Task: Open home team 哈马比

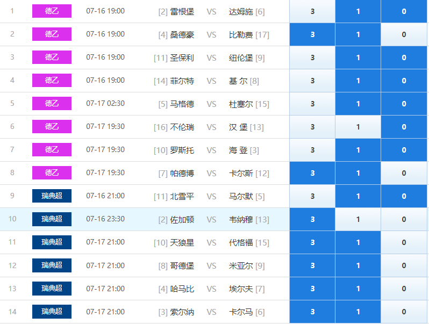Action: [x=182, y=289]
